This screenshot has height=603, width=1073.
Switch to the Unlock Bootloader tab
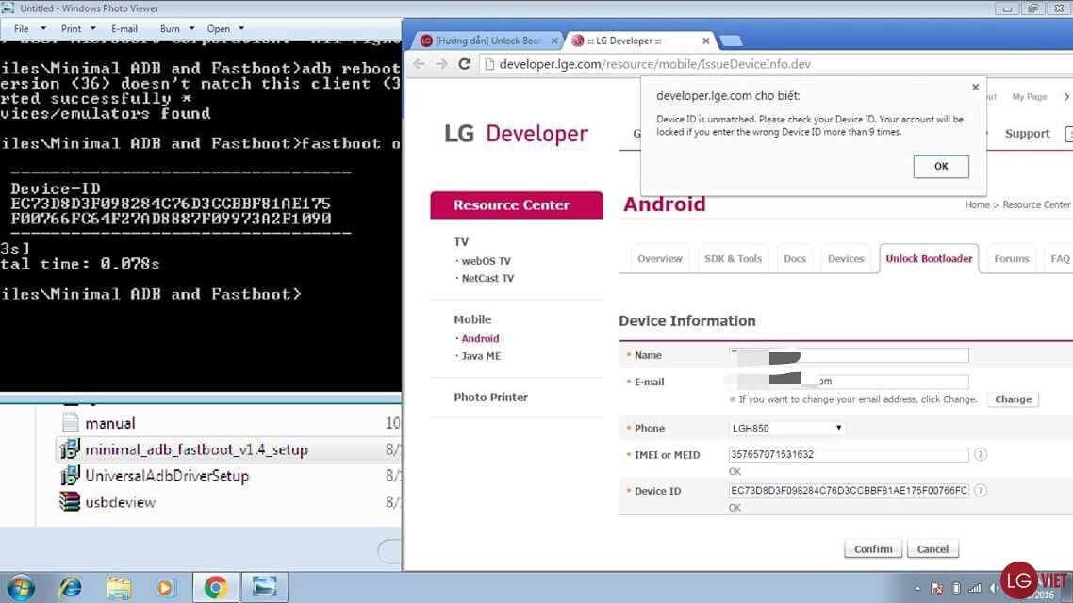pyautogui.click(x=929, y=259)
